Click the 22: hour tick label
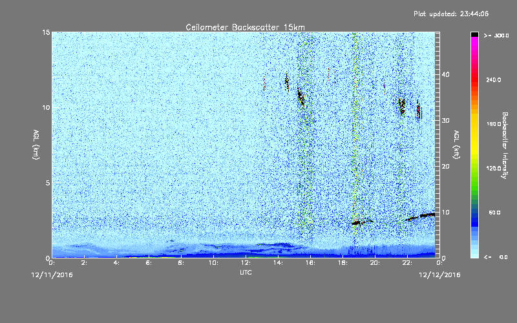 pyautogui.click(x=407, y=263)
